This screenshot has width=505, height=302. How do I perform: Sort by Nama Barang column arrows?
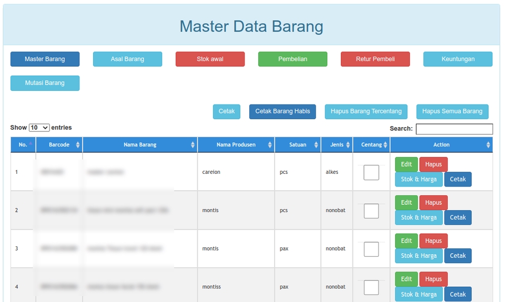click(193, 145)
